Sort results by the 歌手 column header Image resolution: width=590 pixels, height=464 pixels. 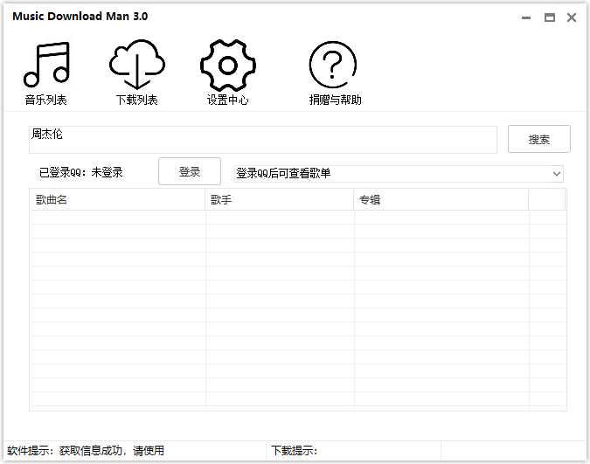coord(279,200)
